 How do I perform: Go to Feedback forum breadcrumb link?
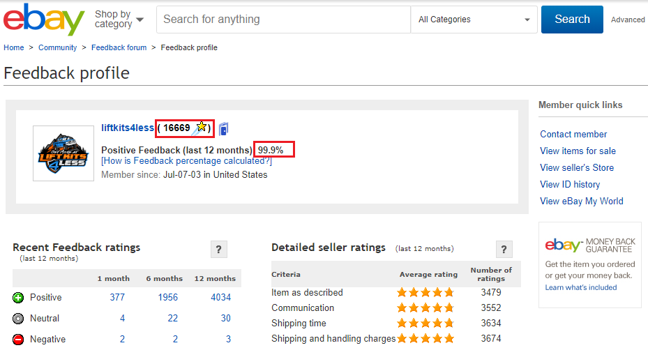tap(119, 47)
